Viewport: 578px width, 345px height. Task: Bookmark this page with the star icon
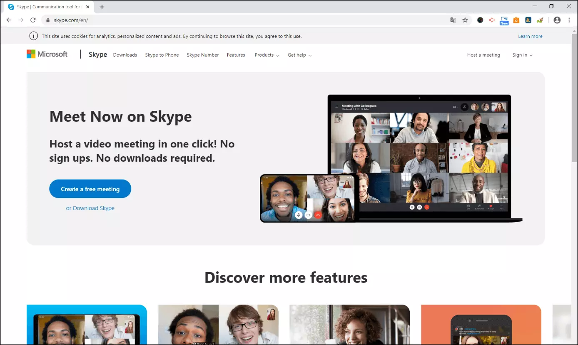(x=465, y=20)
